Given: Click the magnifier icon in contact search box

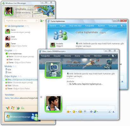Looking at the screenshot, I should 36,21.
